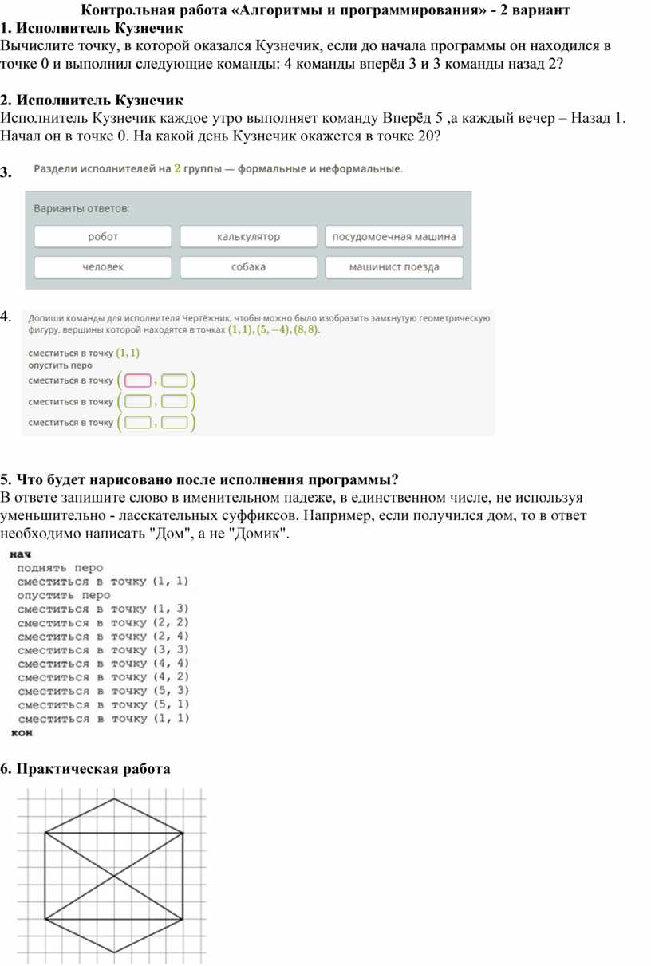Choose the «посудомоечная машина» answer option
This screenshot has height=966, width=651.
click(394, 237)
